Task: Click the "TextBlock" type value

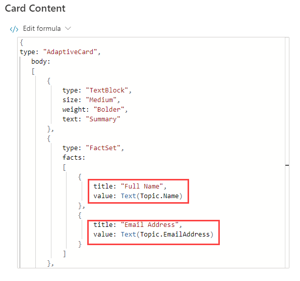Action: click(x=107, y=90)
